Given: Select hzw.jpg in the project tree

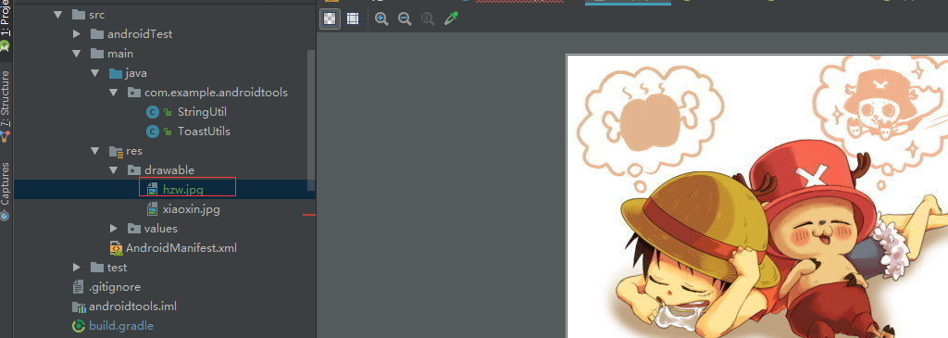Looking at the screenshot, I should [183, 189].
